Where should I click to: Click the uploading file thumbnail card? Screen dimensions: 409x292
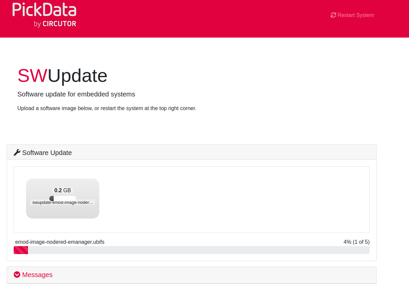(x=63, y=199)
